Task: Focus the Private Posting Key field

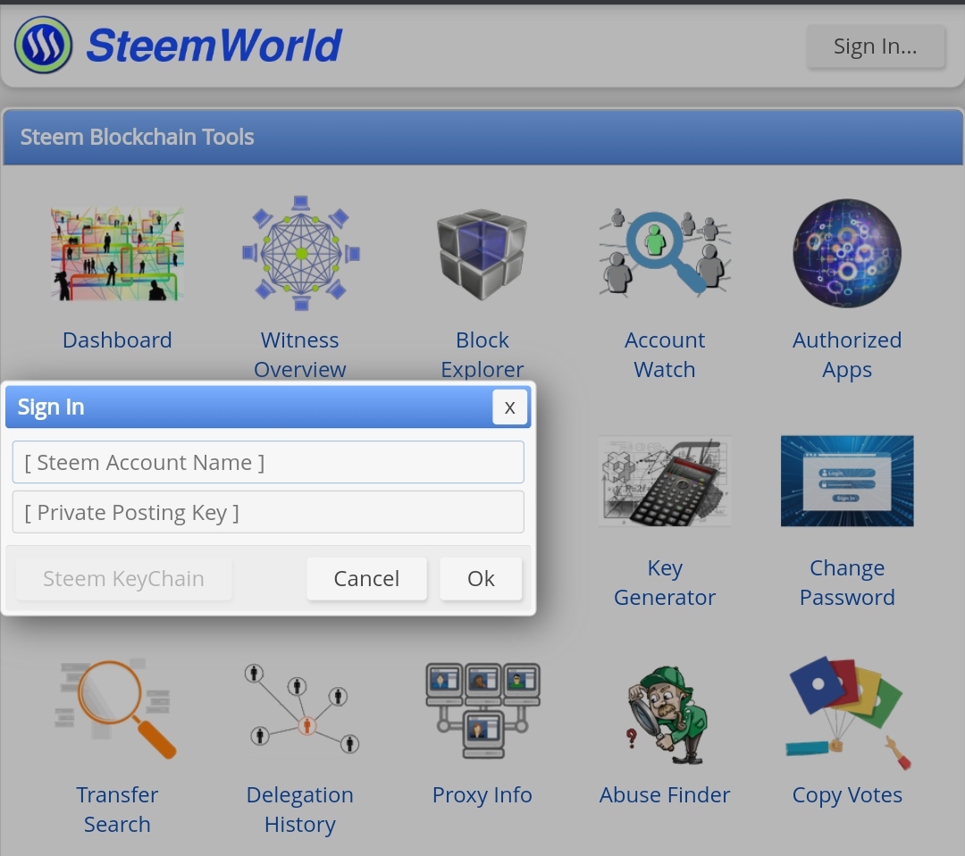Action: click(268, 512)
